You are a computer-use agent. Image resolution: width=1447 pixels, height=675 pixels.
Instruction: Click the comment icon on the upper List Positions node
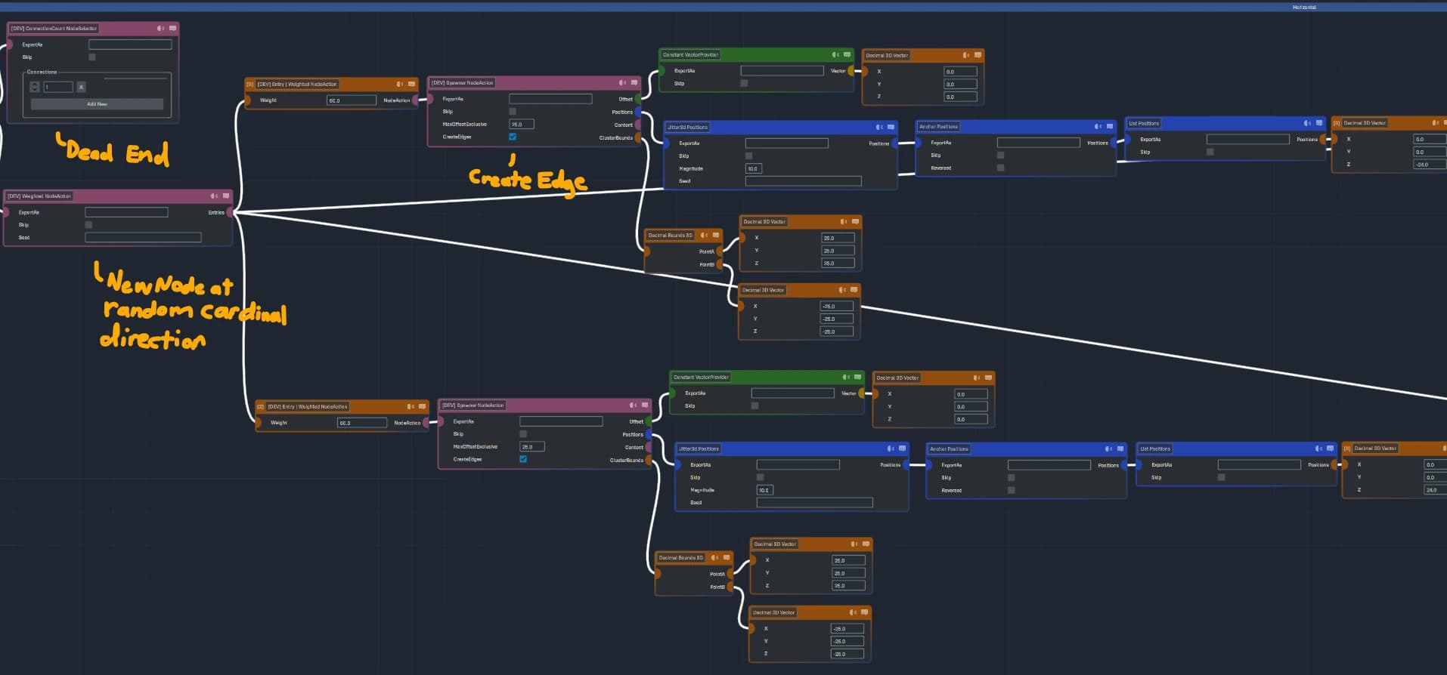pyautogui.click(x=1319, y=123)
